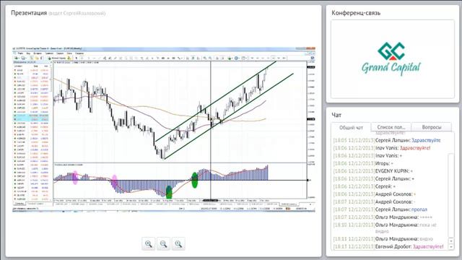Reset presentation zoom with third magnifier
This screenshot has width=462, height=260.
point(178,244)
